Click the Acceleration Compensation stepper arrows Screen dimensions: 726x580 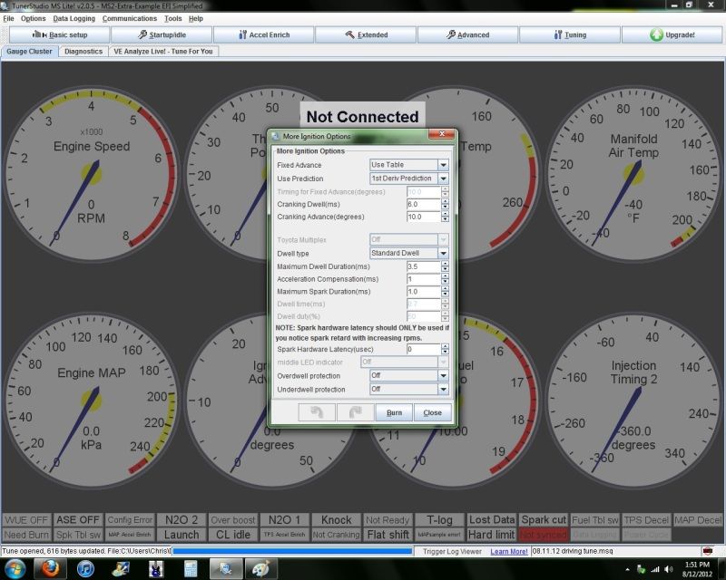pos(445,279)
